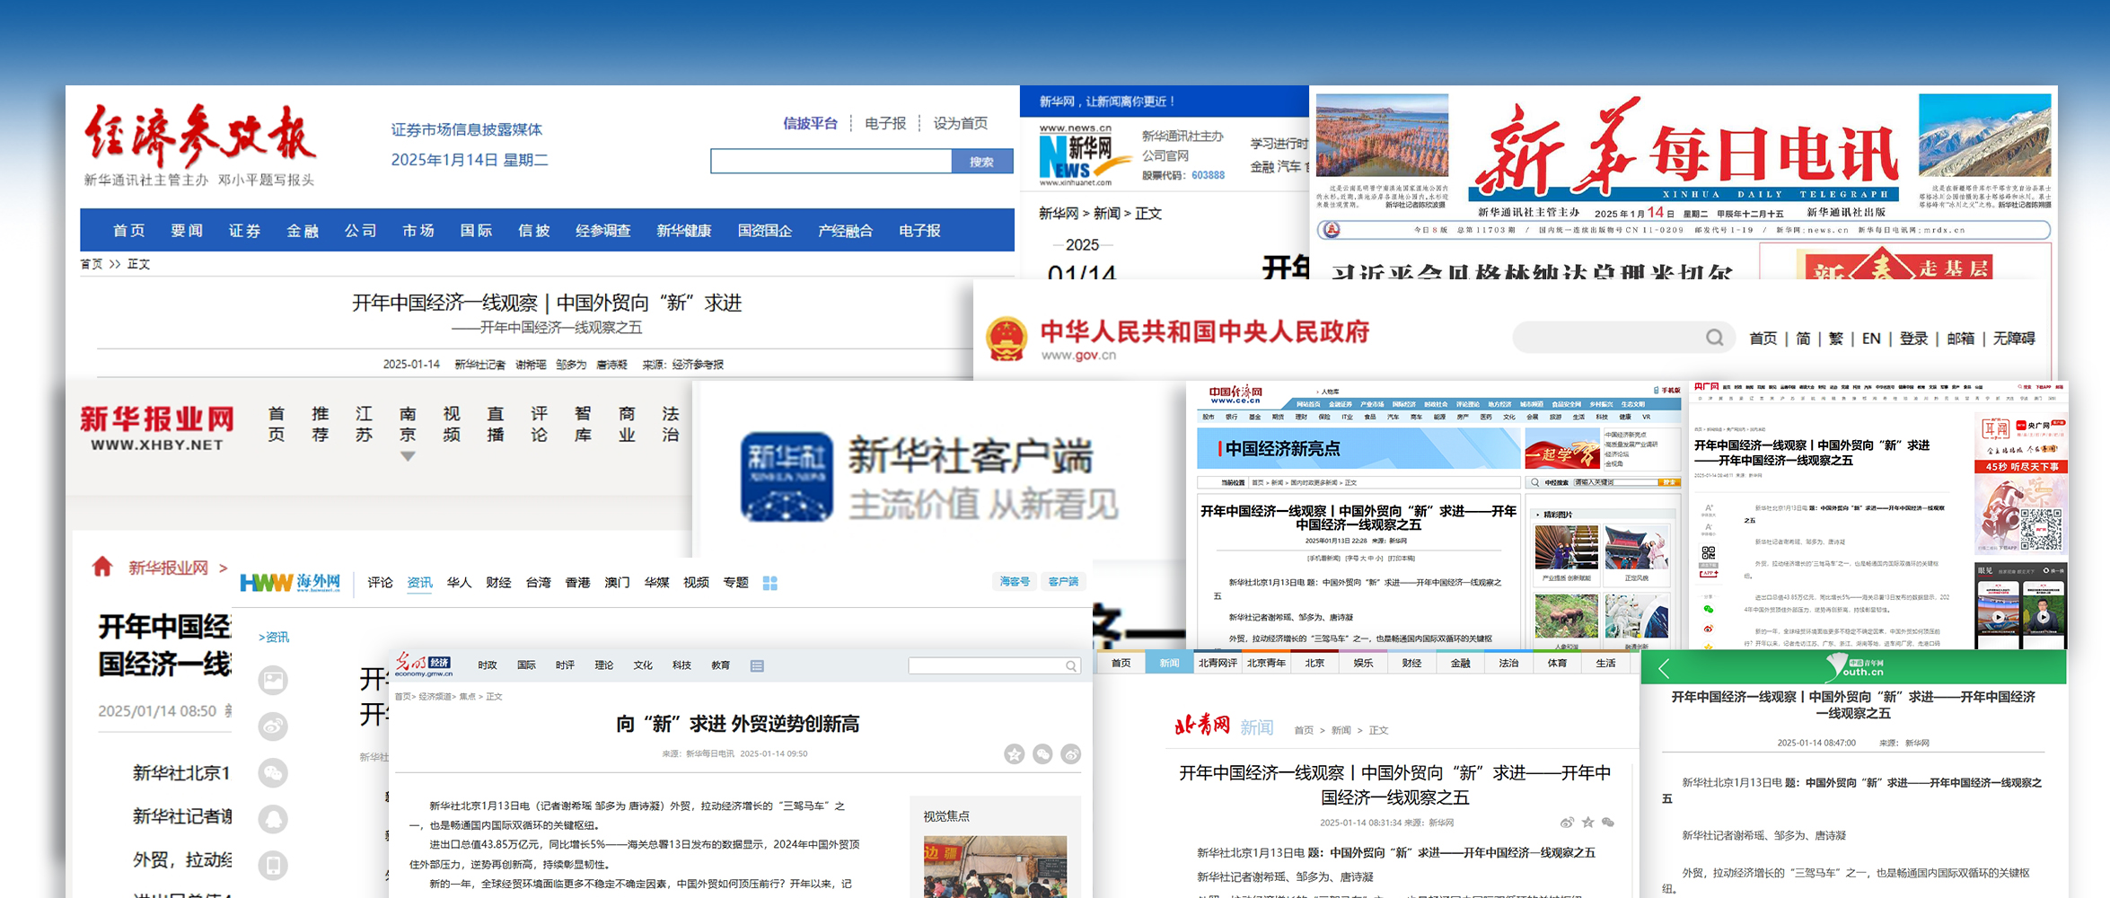Select 证券 in the blue nav bar

pos(244,231)
